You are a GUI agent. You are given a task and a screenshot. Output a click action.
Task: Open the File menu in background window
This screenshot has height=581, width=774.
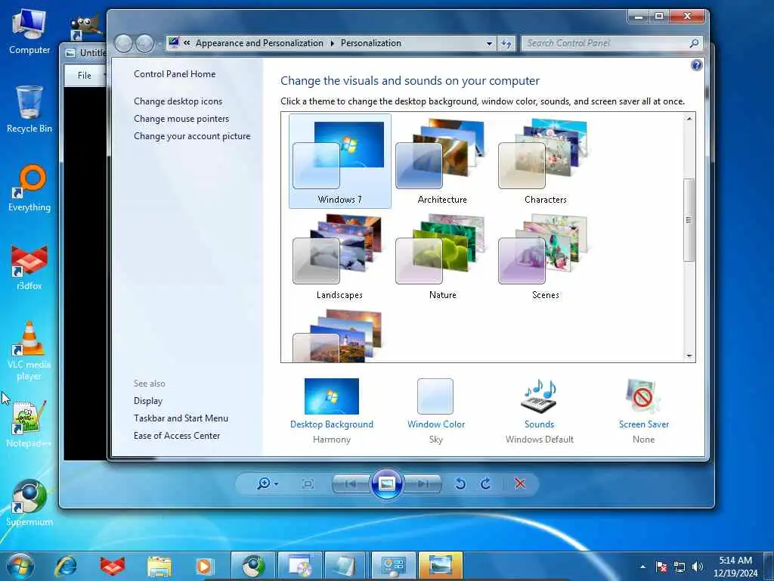click(x=85, y=75)
